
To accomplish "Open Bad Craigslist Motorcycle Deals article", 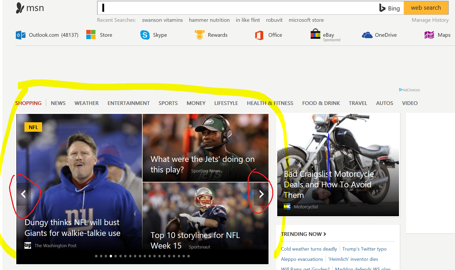I will pos(329,184).
